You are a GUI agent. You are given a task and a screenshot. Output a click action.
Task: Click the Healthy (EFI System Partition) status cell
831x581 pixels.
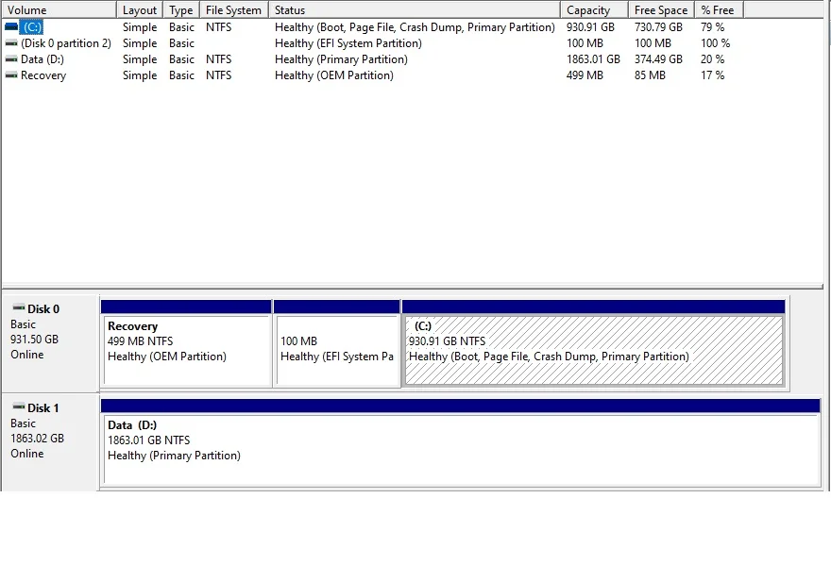click(x=348, y=43)
